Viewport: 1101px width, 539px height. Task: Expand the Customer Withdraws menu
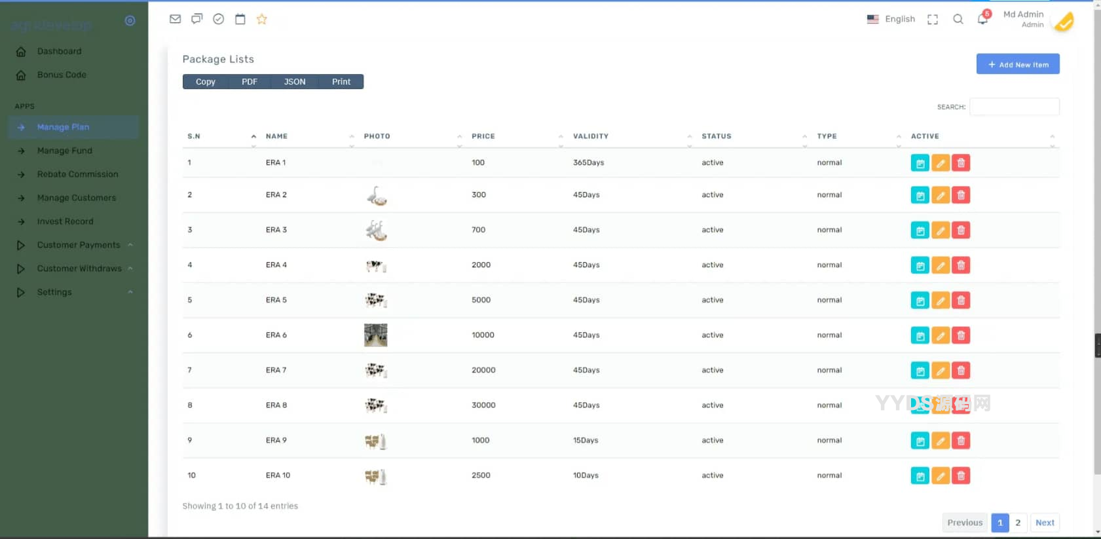click(x=79, y=269)
